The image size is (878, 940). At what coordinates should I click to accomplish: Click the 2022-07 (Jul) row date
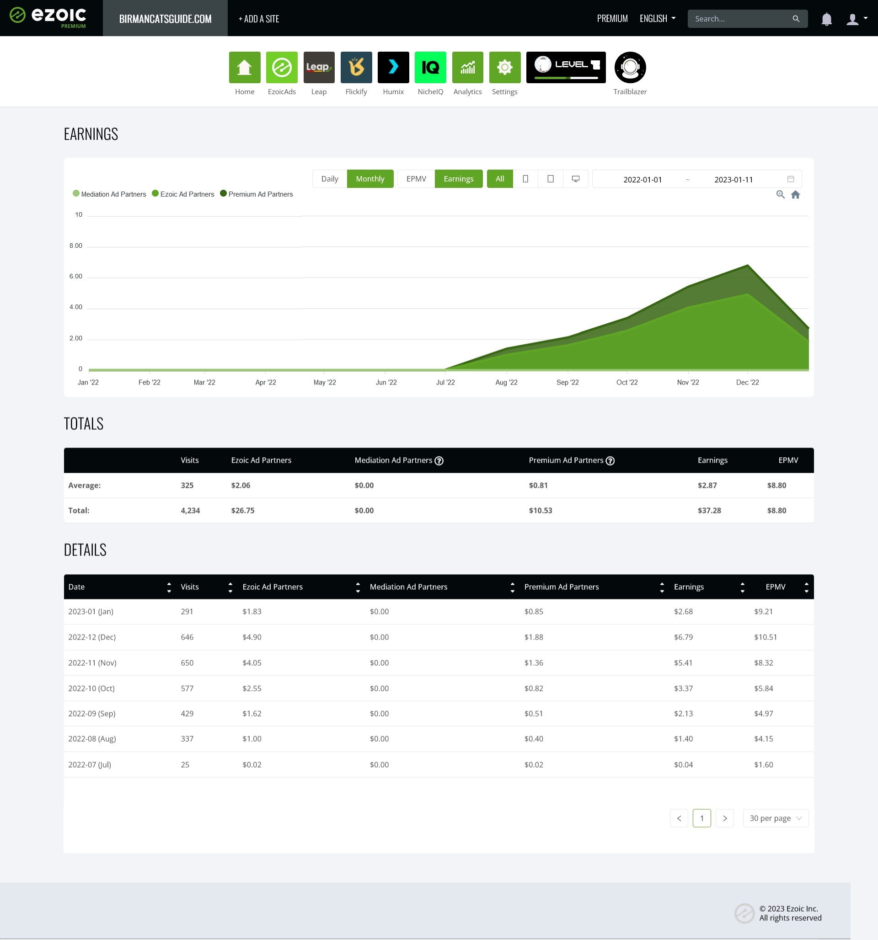(x=90, y=765)
